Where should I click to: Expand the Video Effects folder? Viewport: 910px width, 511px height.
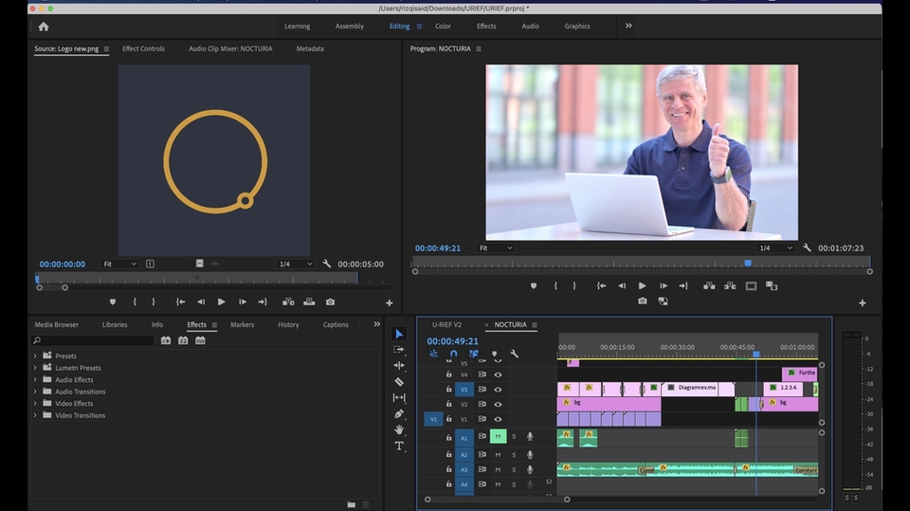click(35, 404)
